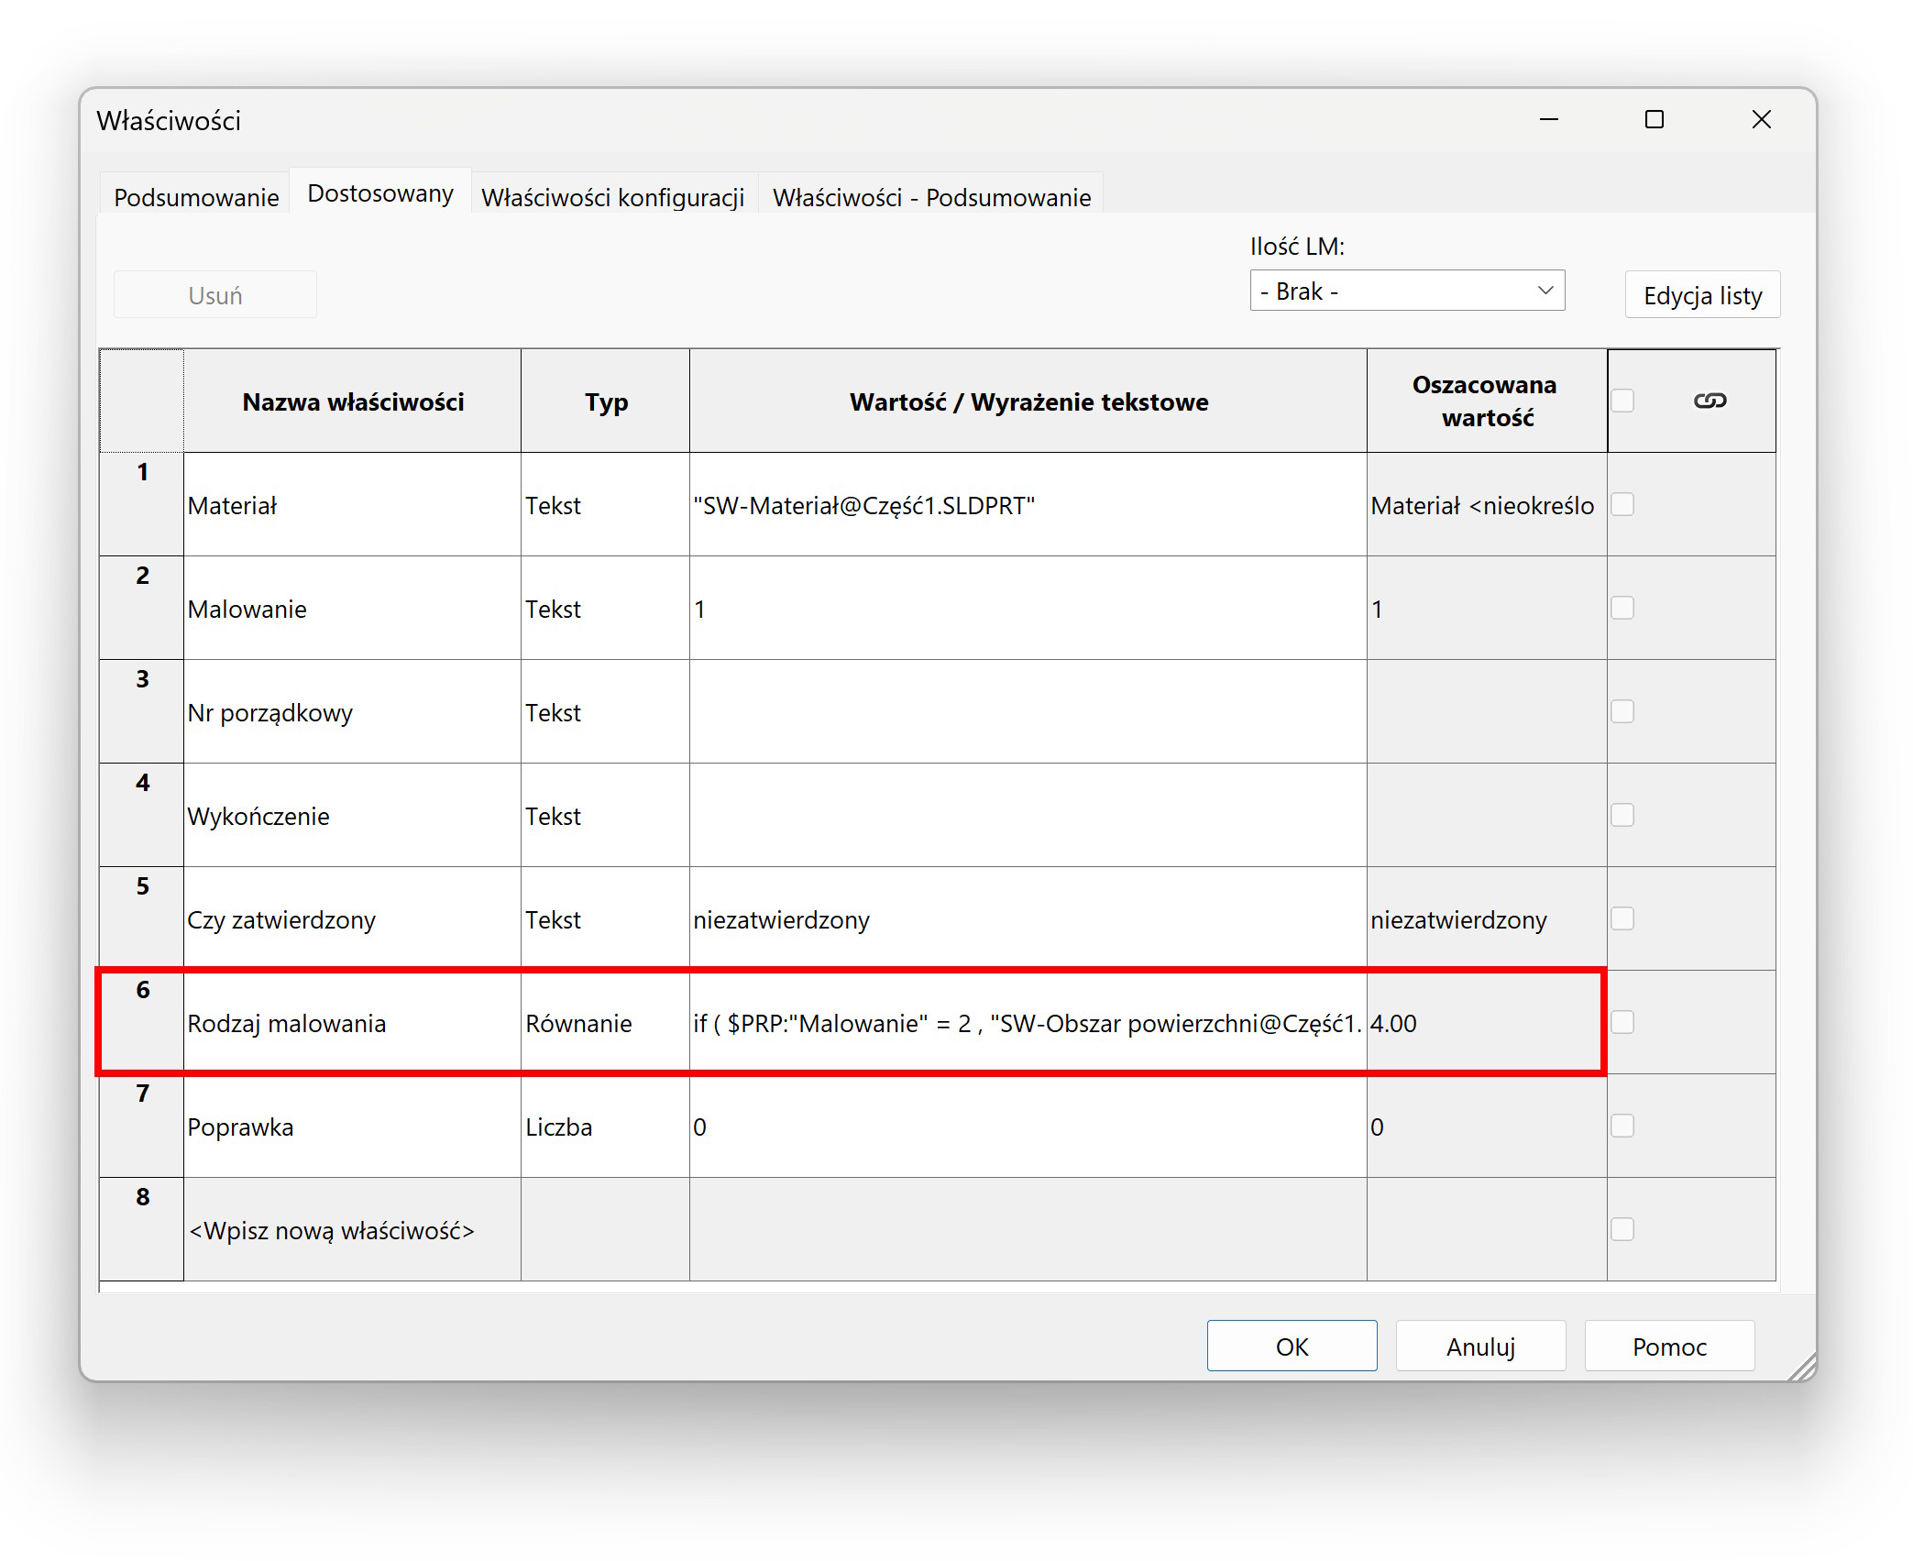This screenshot has width=1913, height=1561.
Task: Go to Właściwości - Podsumowanie tab
Action: pos(931,197)
